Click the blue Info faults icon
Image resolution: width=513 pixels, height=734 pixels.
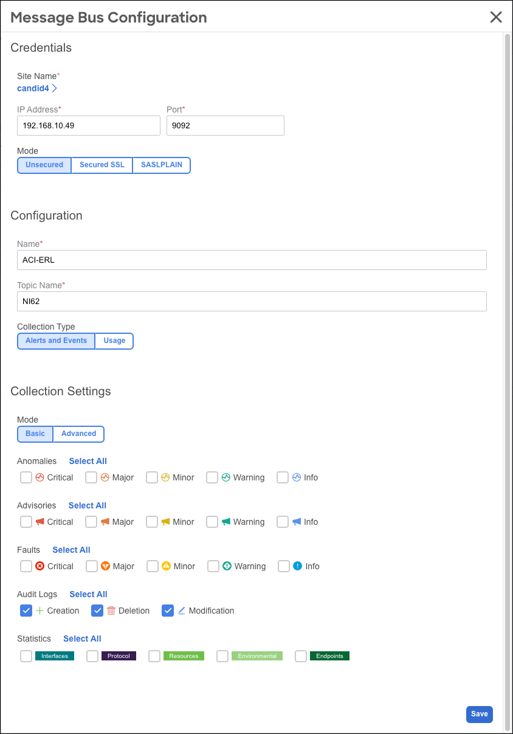298,566
